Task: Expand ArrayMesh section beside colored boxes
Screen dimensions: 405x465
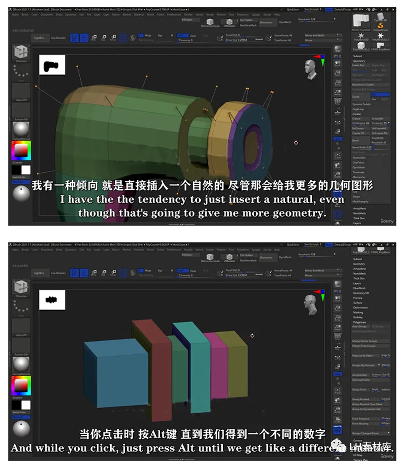Action: point(360,269)
